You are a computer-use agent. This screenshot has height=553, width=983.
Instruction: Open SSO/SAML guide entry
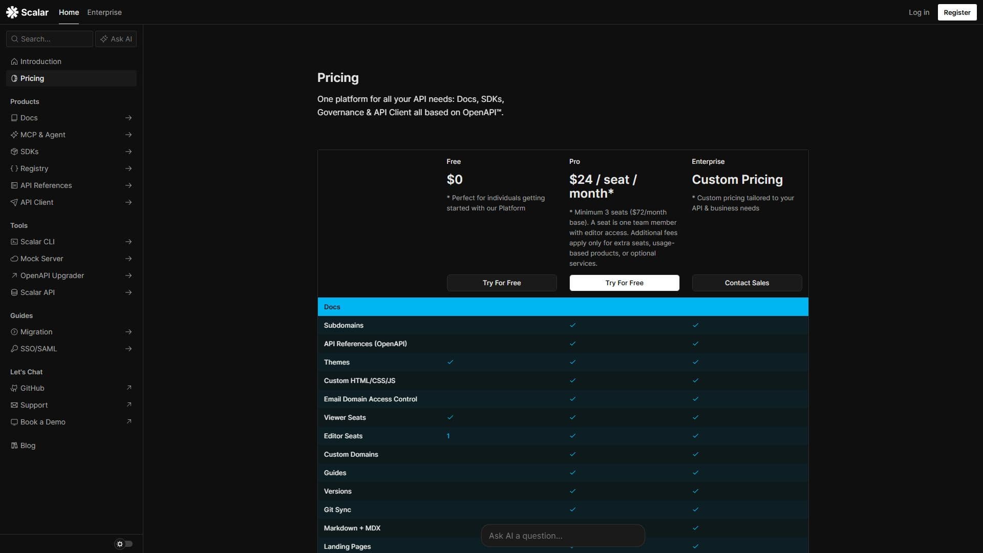[71, 349]
